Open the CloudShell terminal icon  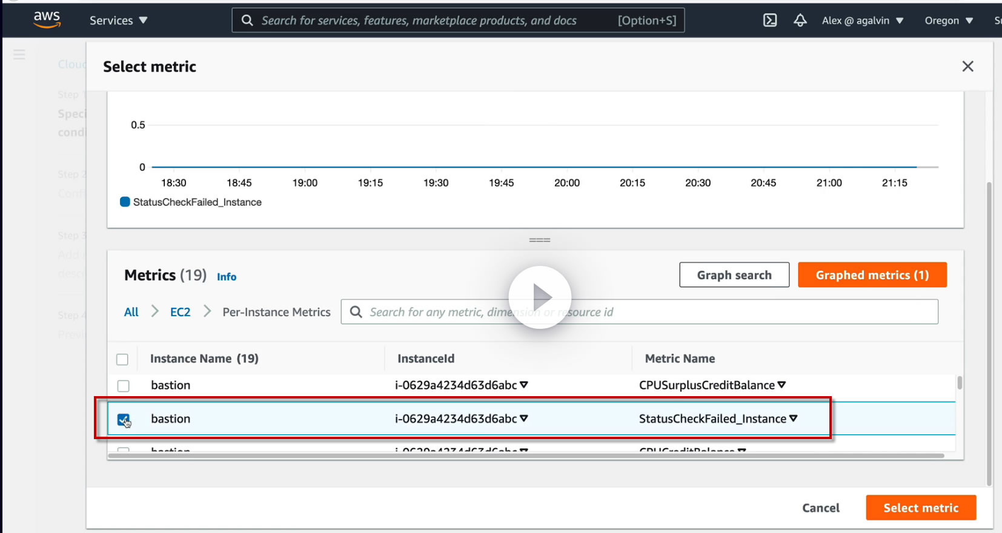click(769, 20)
